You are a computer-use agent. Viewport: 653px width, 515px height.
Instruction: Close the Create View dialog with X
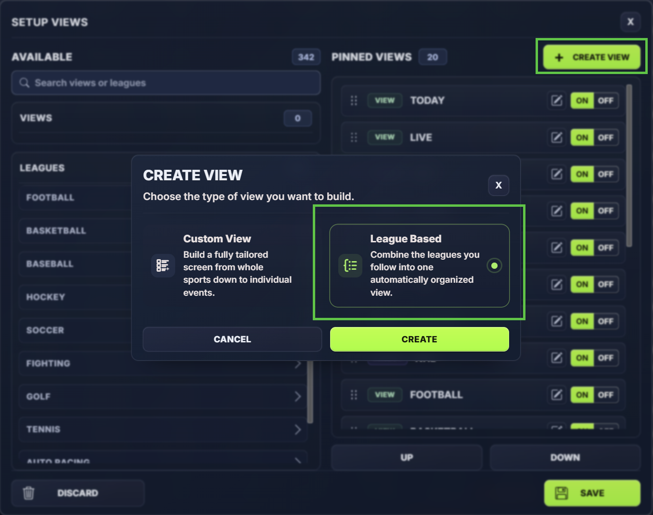tap(499, 185)
